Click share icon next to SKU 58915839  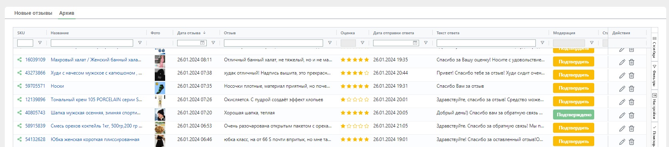coord(19,126)
